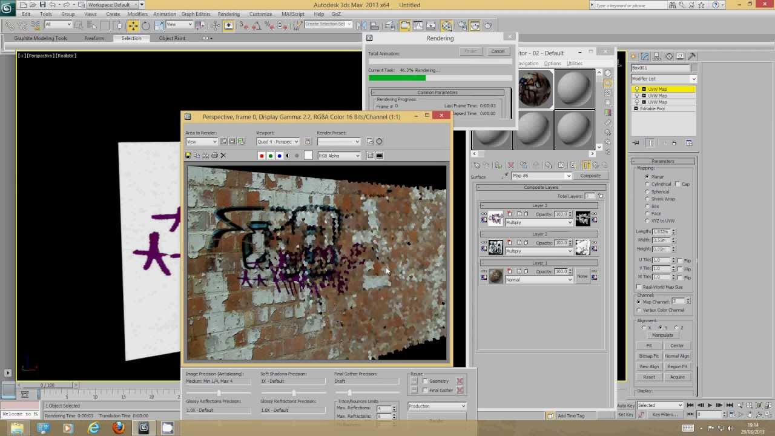
Task: Click the Acquire button
Action: click(x=677, y=377)
